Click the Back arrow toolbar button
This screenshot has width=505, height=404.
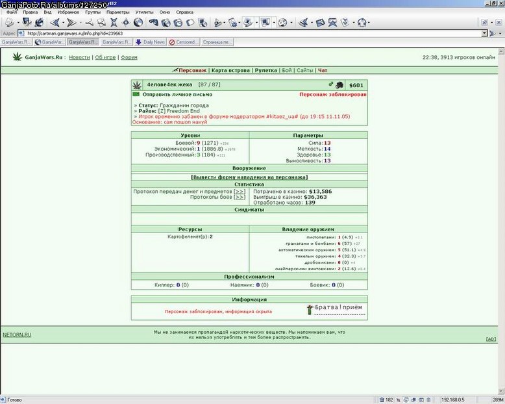(55, 23)
